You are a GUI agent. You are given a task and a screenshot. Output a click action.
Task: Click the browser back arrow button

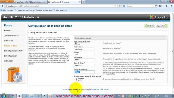pos(3,6)
